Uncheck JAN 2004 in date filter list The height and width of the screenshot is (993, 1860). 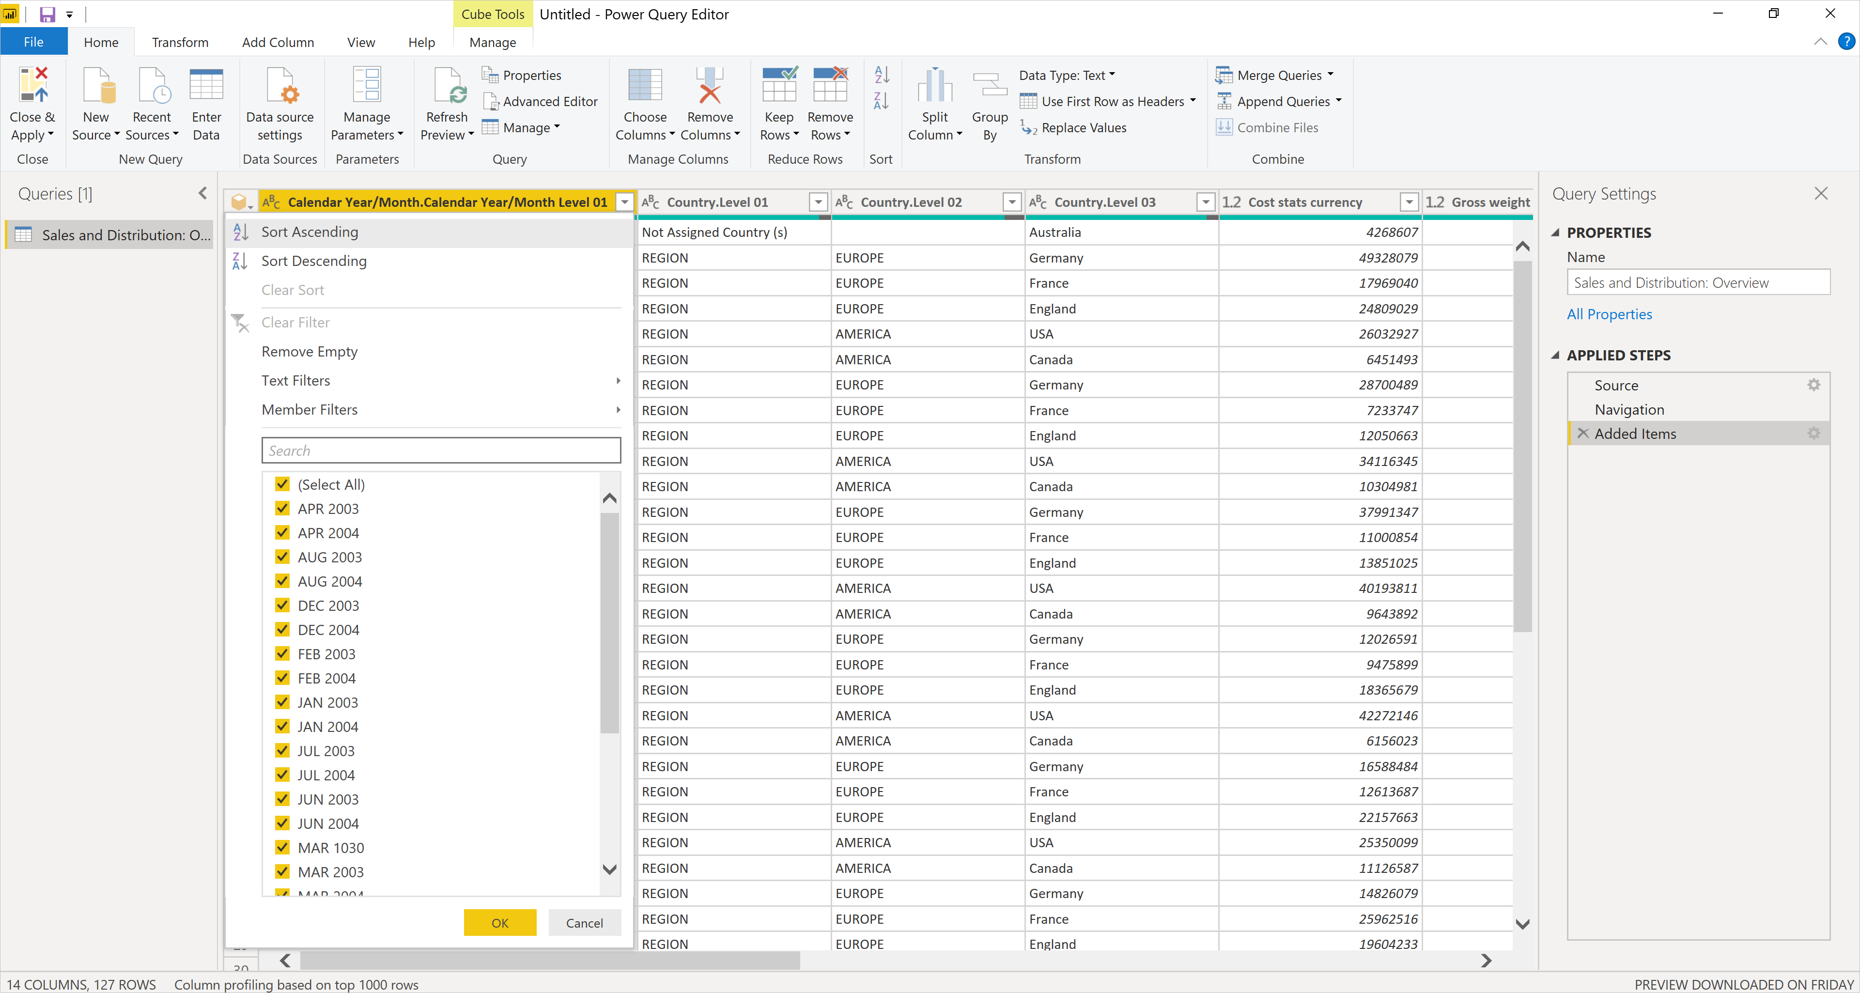click(280, 726)
